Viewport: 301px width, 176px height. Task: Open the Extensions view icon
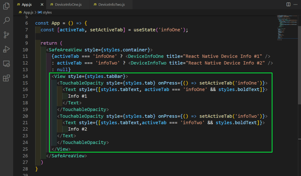tap(6, 78)
